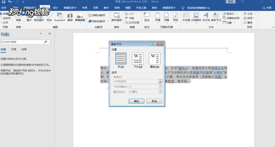Confirm with the OK (确定) button

pyautogui.click(x=137, y=101)
